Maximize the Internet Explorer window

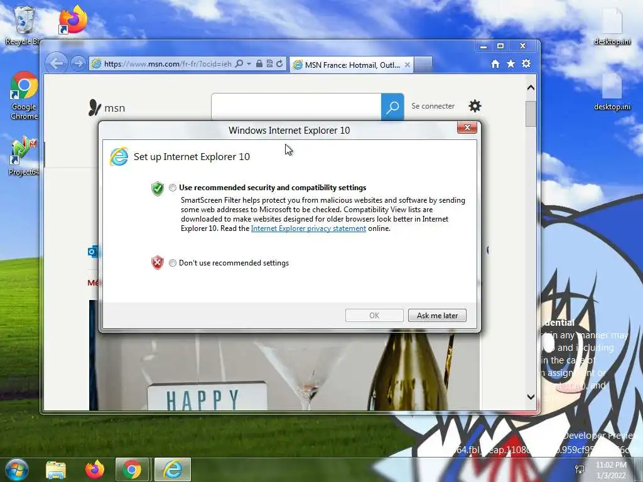(500, 46)
